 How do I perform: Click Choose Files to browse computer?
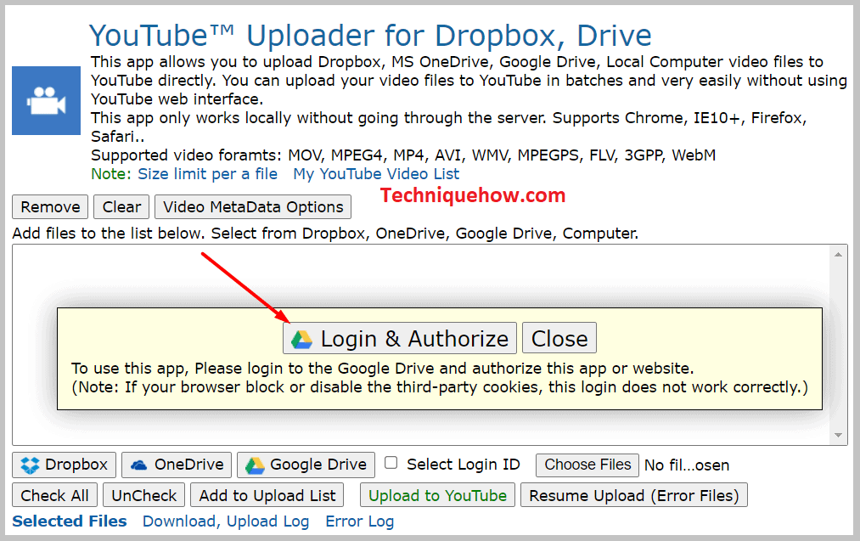coord(587,465)
